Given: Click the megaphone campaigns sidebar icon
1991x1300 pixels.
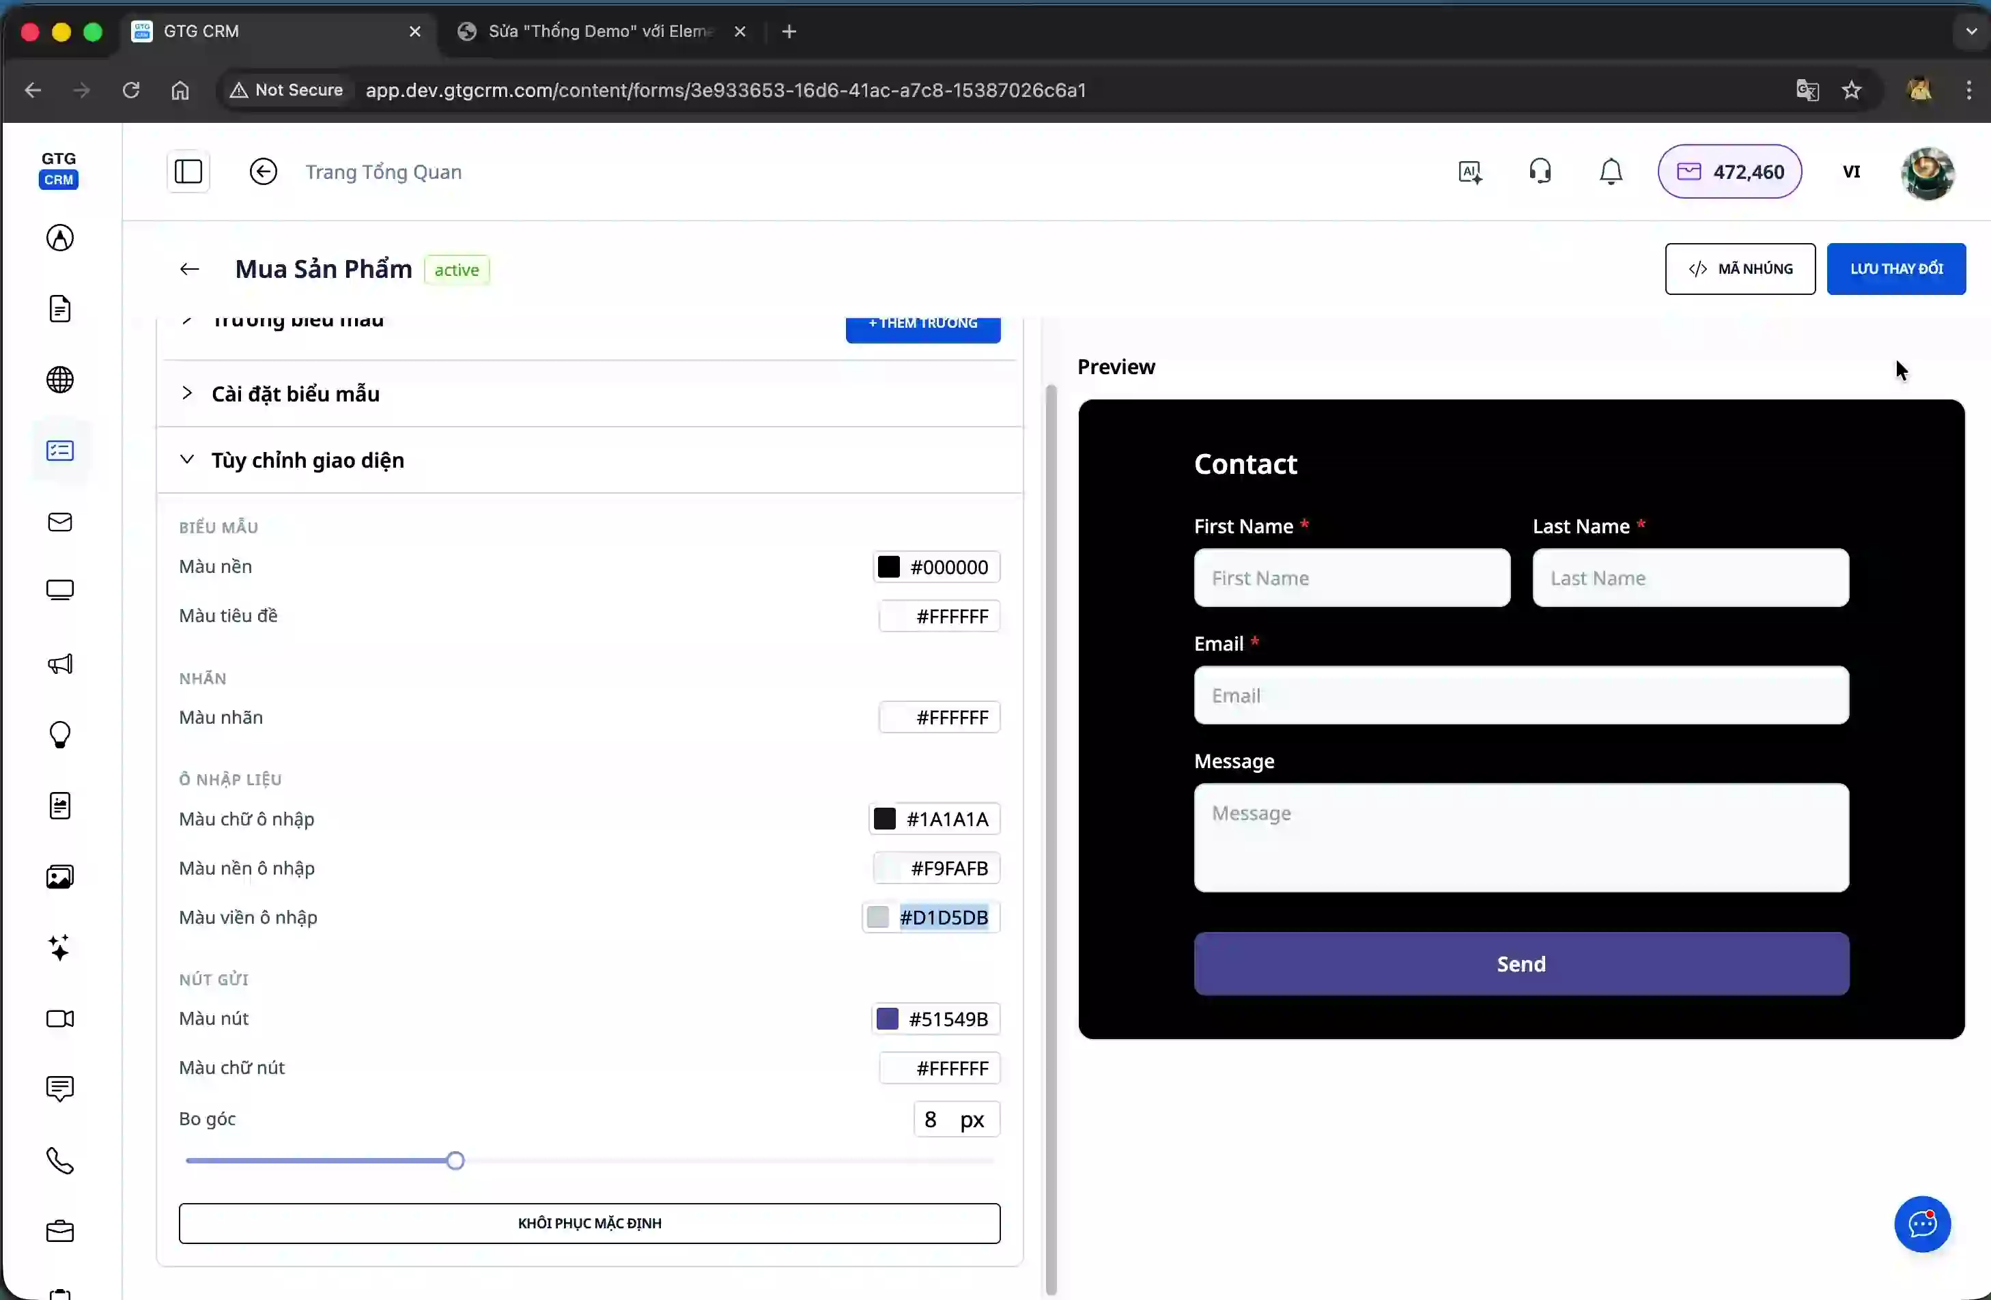Looking at the screenshot, I should (x=60, y=664).
